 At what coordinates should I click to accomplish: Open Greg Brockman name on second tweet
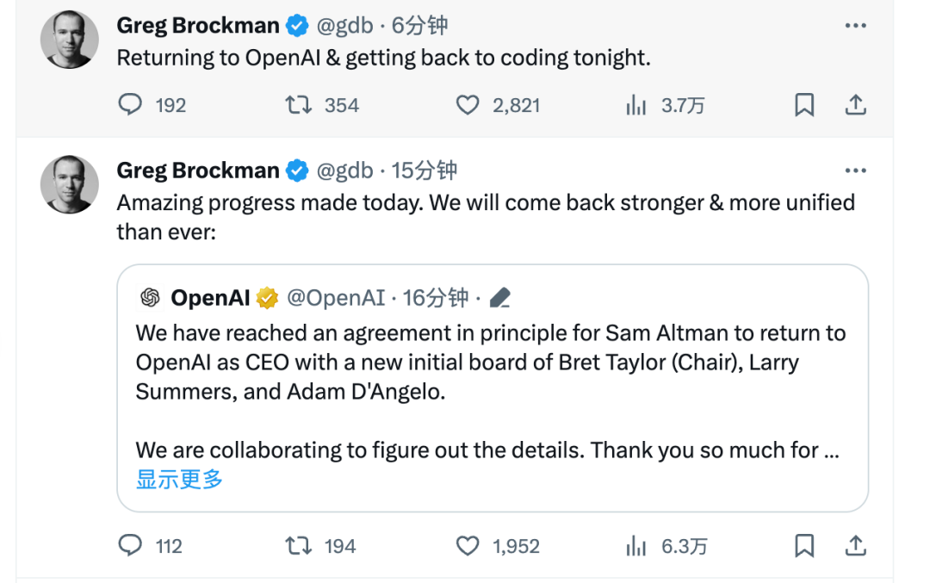click(197, 171)
